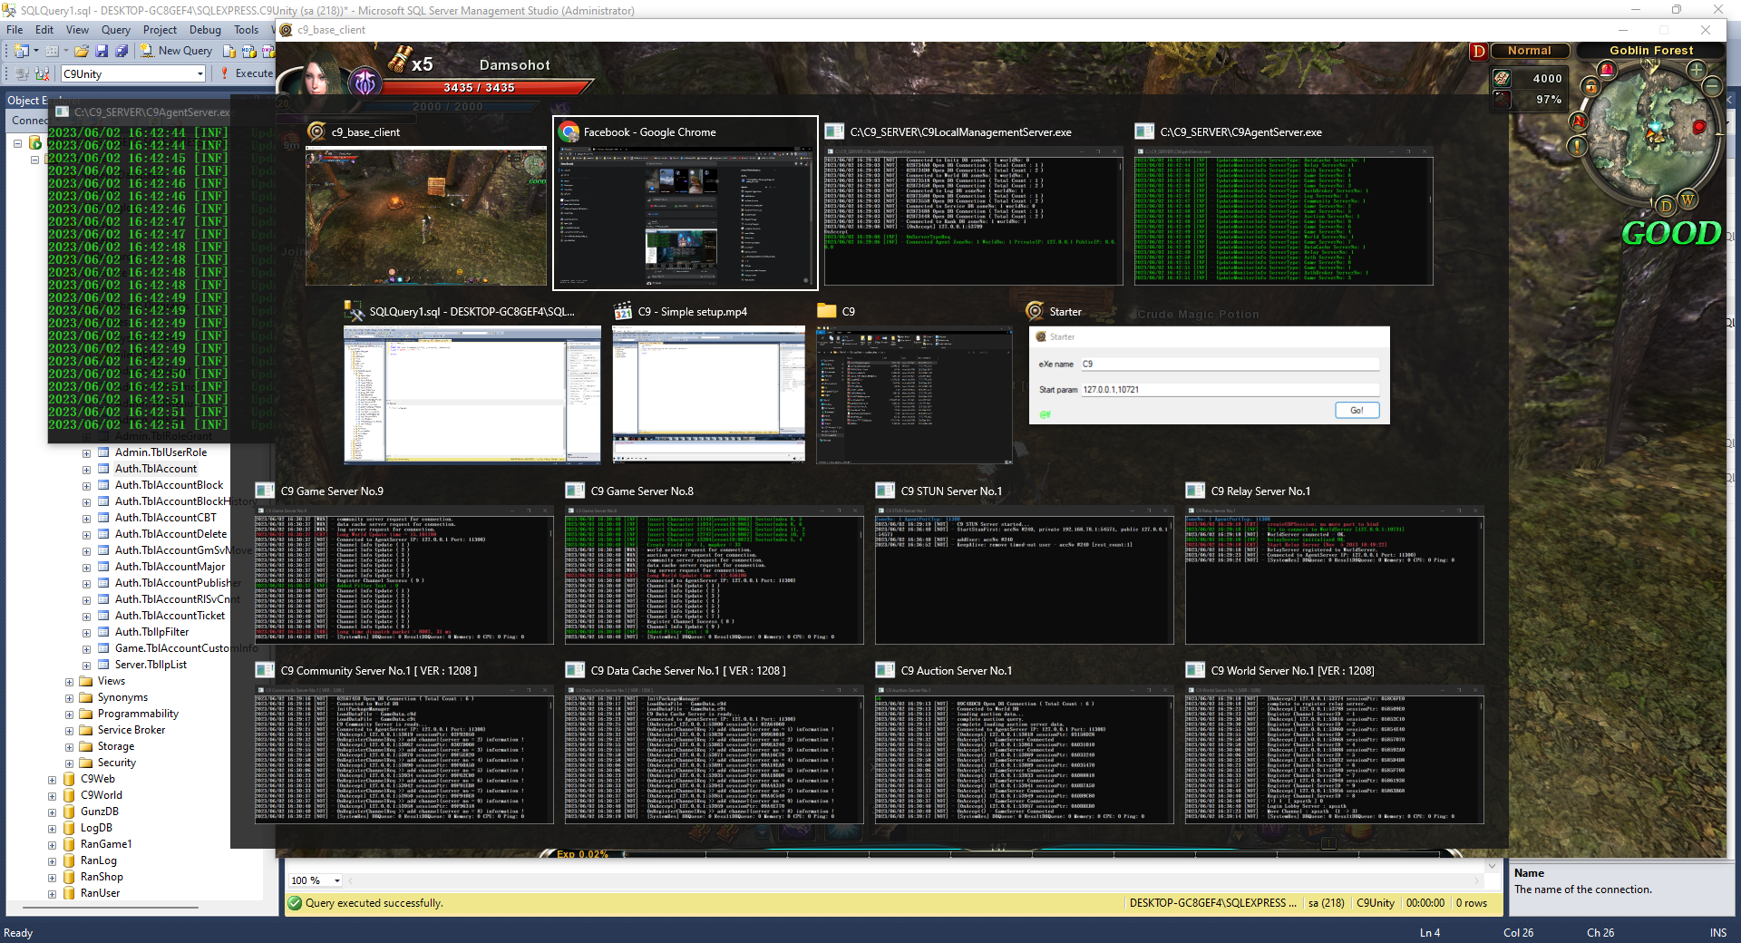
Task: Expand the Views folder node
Action: [x=69, y=682]
